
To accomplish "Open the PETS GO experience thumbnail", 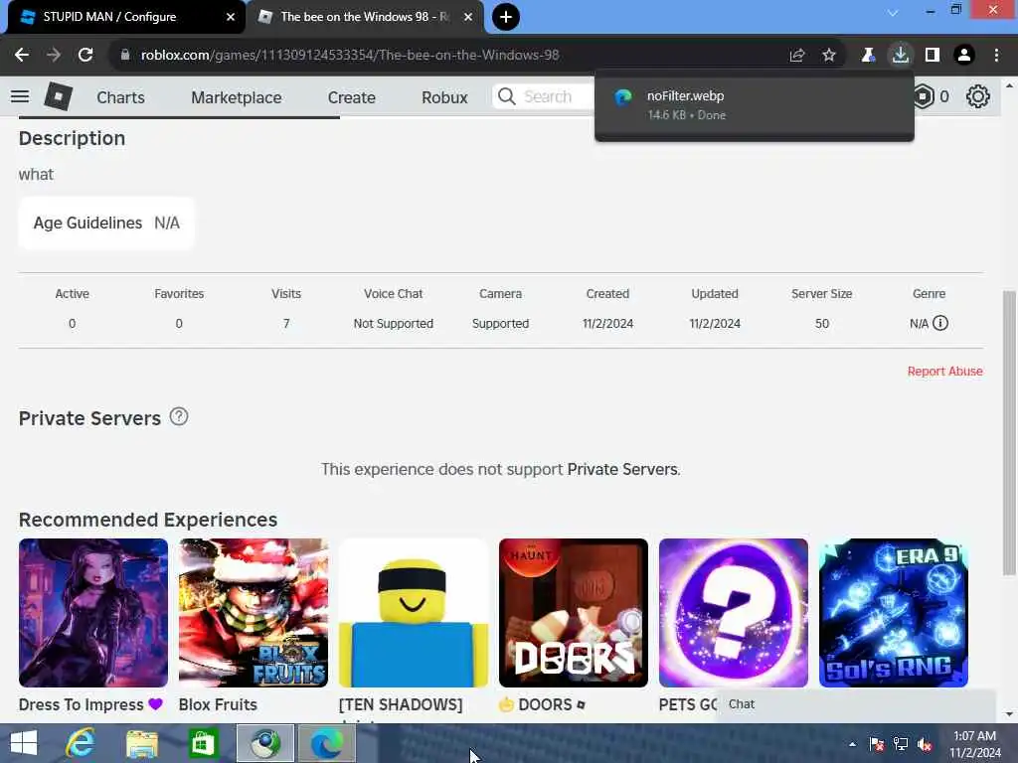I will pos(734,612).
